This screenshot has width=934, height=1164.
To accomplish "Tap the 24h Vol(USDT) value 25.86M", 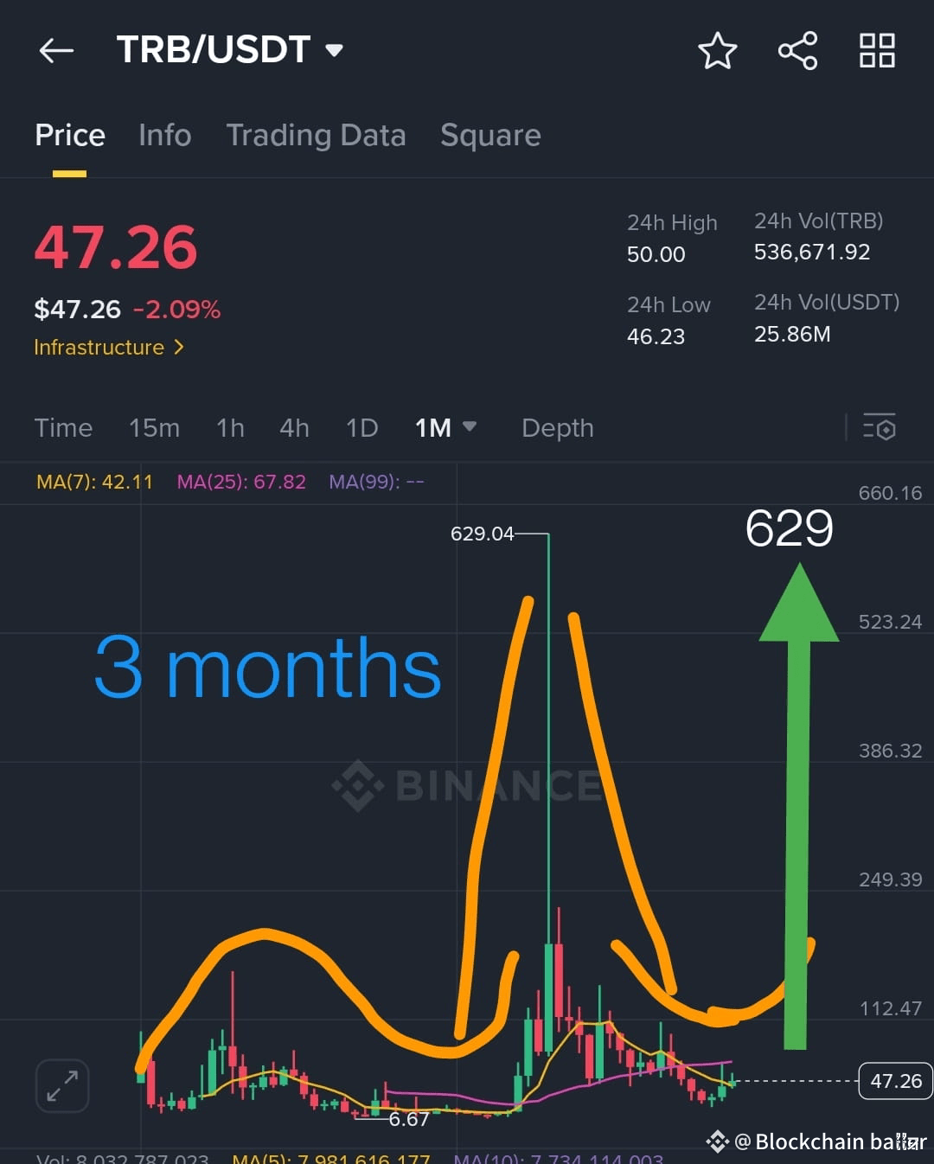I will 792,334.
